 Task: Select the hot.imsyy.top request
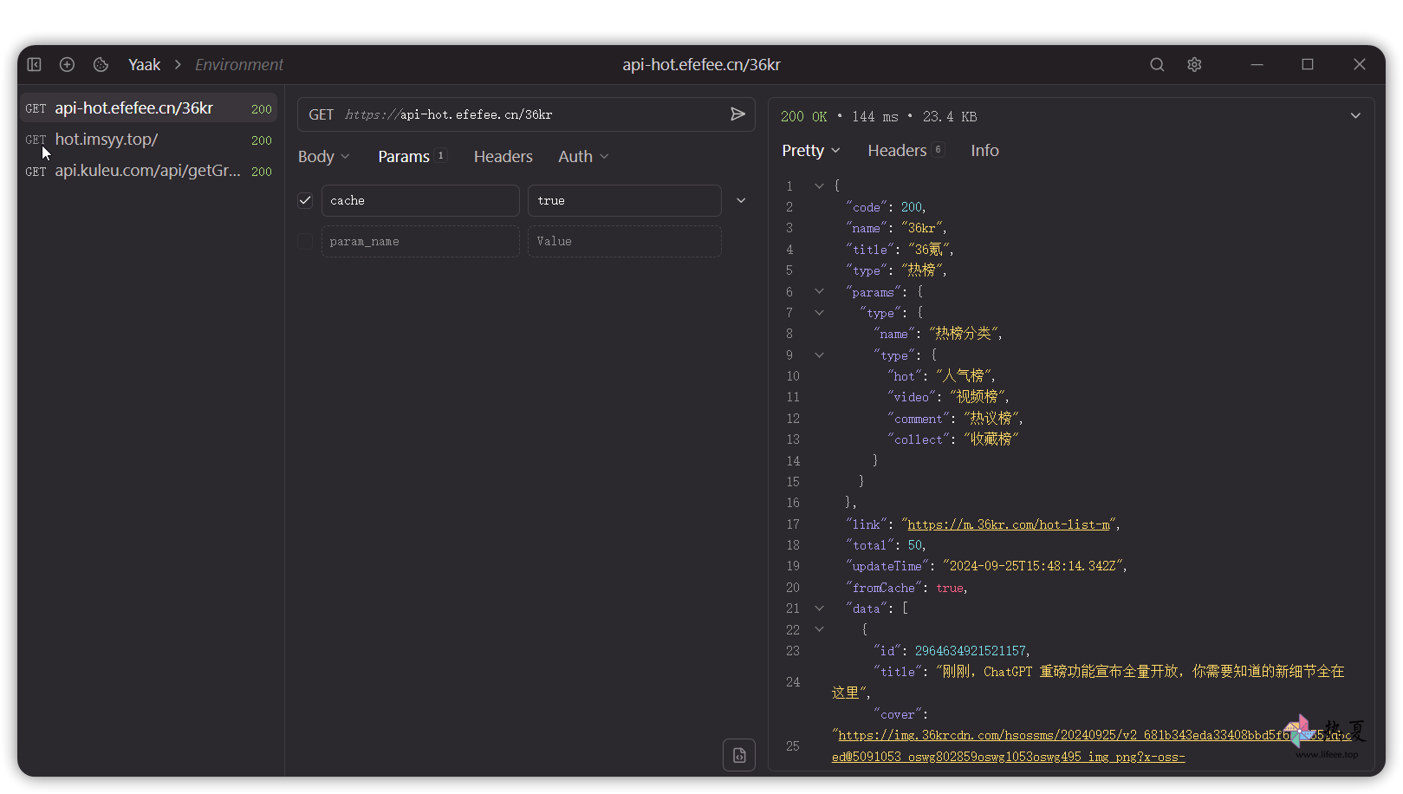(107, 140)
